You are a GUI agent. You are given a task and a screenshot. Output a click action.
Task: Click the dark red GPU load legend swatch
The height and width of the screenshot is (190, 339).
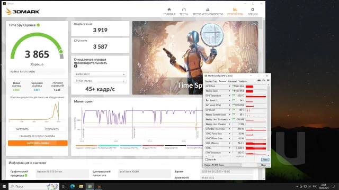point(153,146)
